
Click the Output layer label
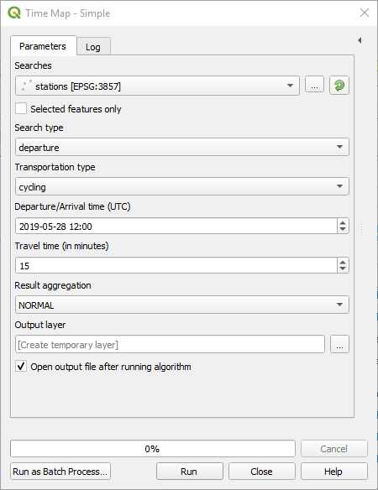click(x=40, y=325)
